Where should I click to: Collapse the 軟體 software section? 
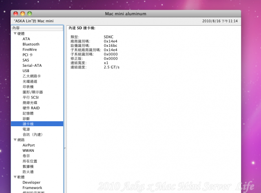[15, 177]
